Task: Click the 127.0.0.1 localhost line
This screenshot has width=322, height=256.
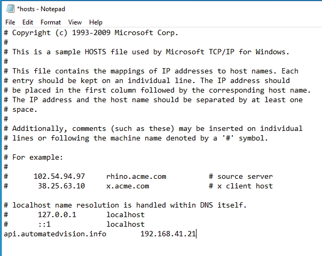Action: (x=74, y=214)
